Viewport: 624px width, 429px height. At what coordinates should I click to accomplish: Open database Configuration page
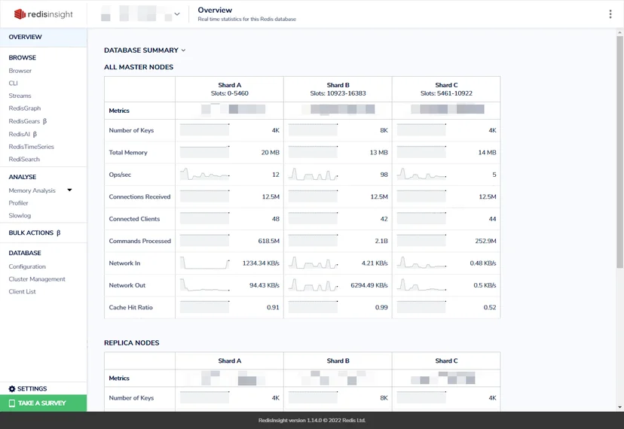[x=27, y=266]
